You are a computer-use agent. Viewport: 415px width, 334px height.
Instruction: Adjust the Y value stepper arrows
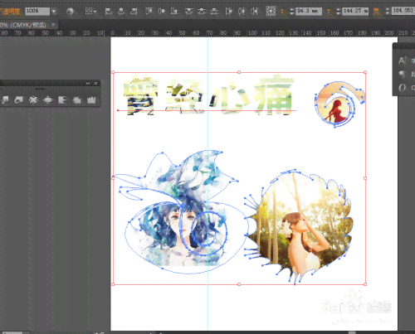pos(338,12)
